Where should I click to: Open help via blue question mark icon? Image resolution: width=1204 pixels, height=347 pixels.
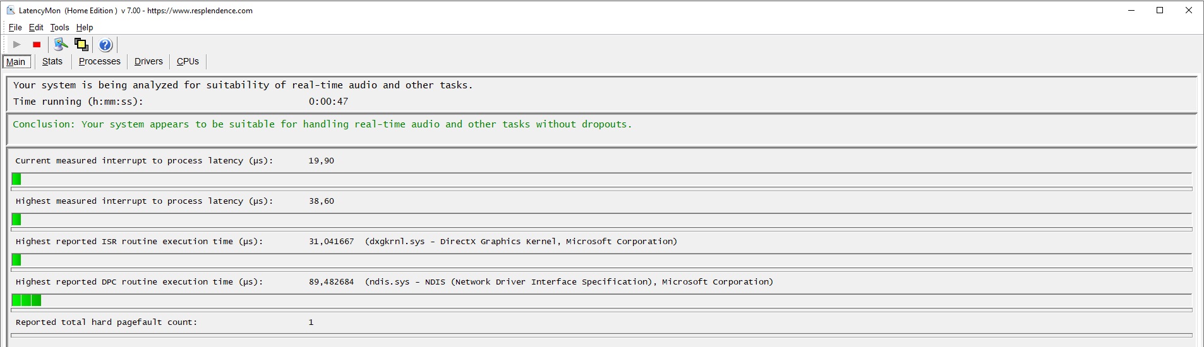105,45
